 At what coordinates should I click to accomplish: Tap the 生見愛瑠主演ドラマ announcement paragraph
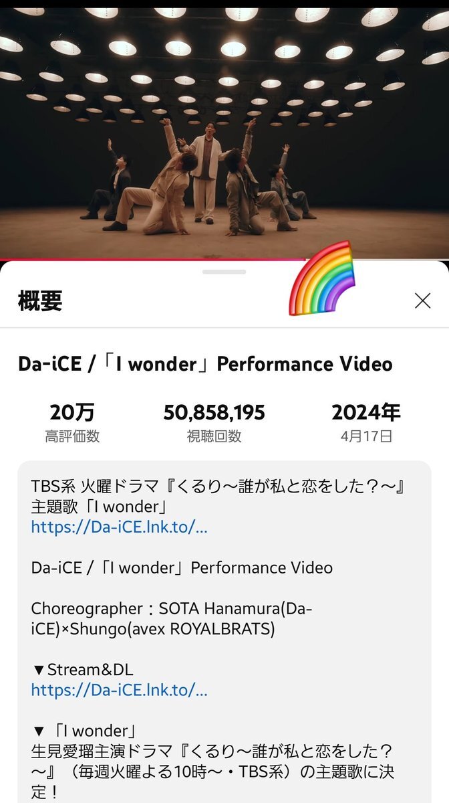click(x=212, y=772)
